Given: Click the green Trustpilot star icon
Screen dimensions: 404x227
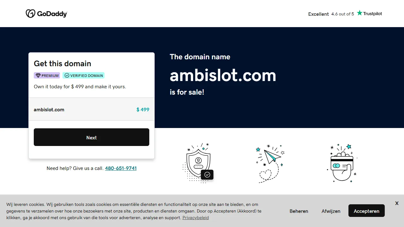Looking at the screenshot, I should tap(359, 13).
